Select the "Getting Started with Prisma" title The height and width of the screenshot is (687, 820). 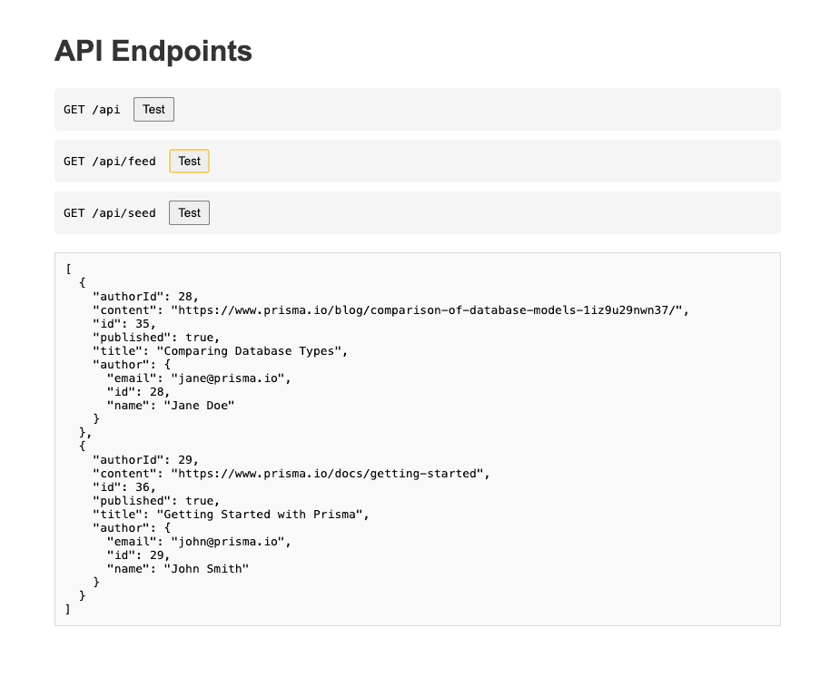pyautogui.click(x=262, y=515)
